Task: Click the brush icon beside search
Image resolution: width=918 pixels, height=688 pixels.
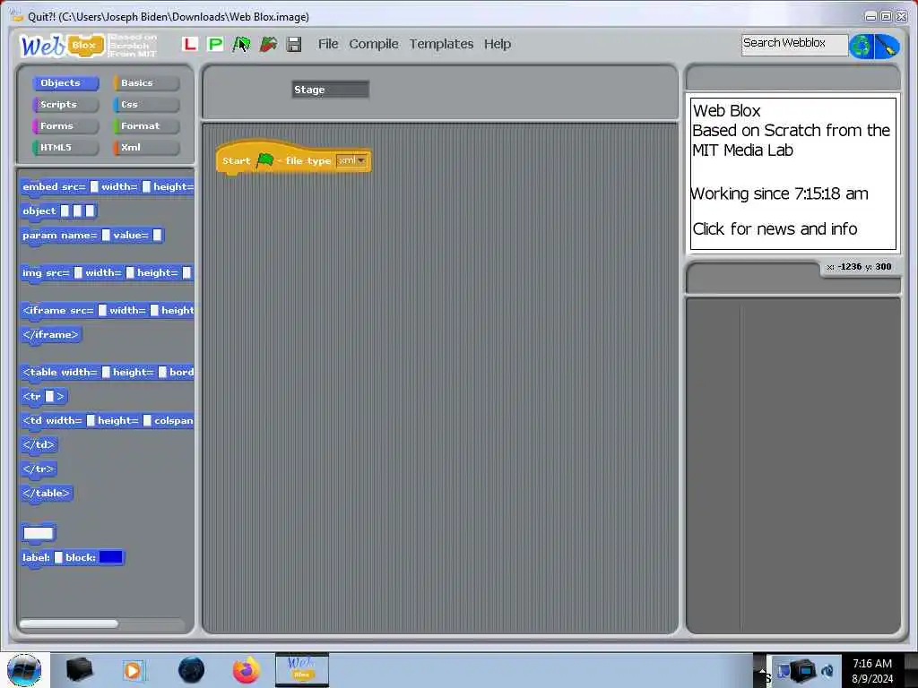Action: point(887,47)
